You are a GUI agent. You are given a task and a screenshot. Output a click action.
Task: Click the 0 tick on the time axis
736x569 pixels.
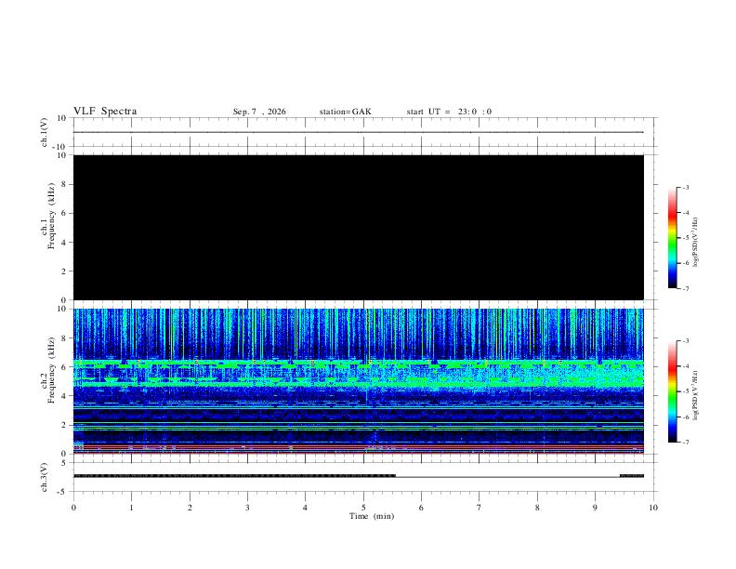pos(73,508)
